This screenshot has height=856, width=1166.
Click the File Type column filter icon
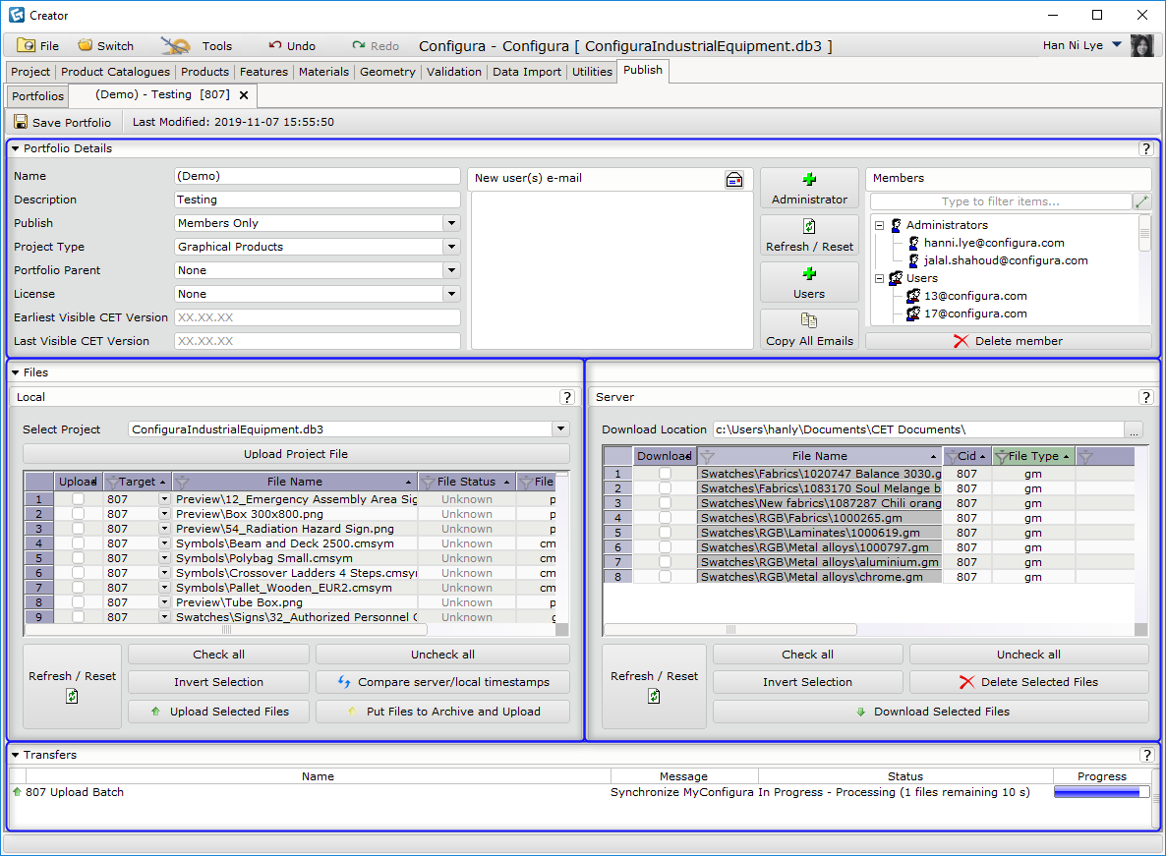[x=1002, y=456]
